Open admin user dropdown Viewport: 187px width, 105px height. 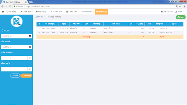(180, 12)
